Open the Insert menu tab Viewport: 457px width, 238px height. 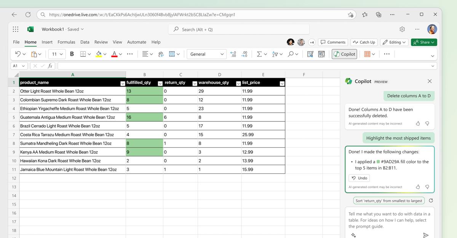47,42
